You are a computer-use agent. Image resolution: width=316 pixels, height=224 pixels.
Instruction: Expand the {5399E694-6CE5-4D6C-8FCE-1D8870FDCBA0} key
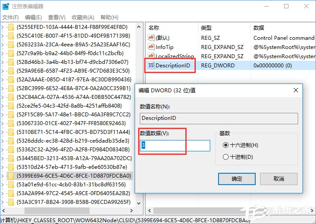tap(3, 176)
